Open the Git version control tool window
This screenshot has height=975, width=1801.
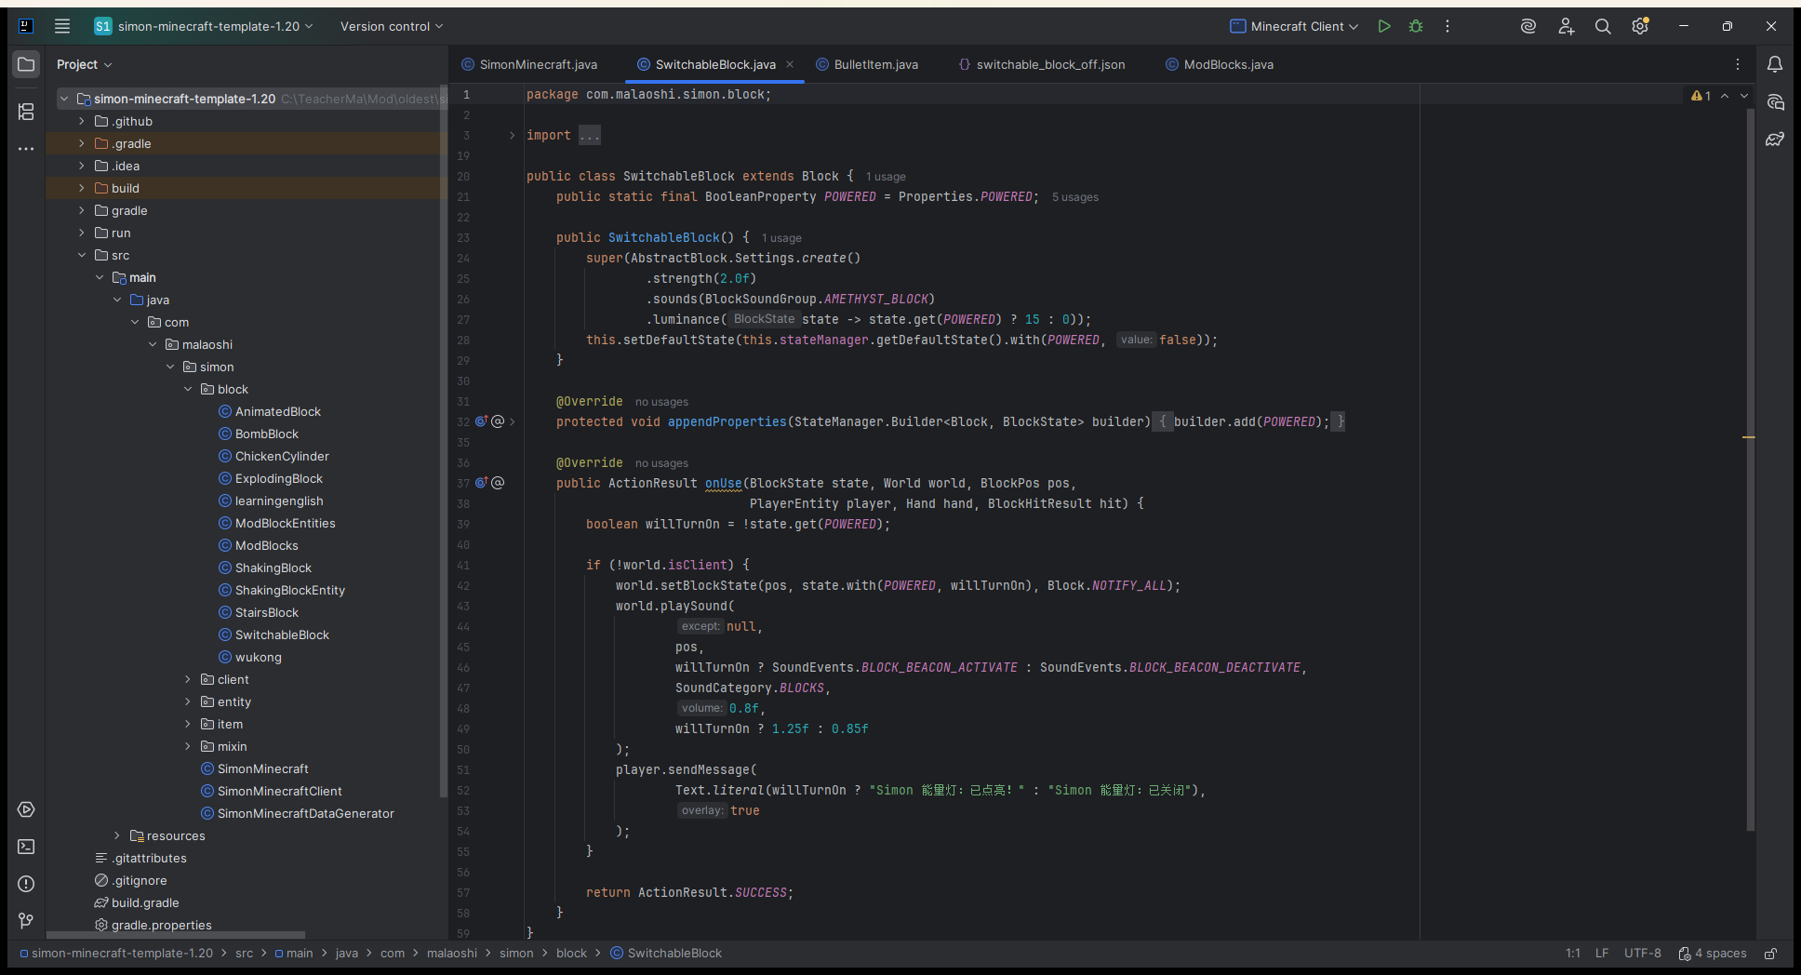[26, 921]
